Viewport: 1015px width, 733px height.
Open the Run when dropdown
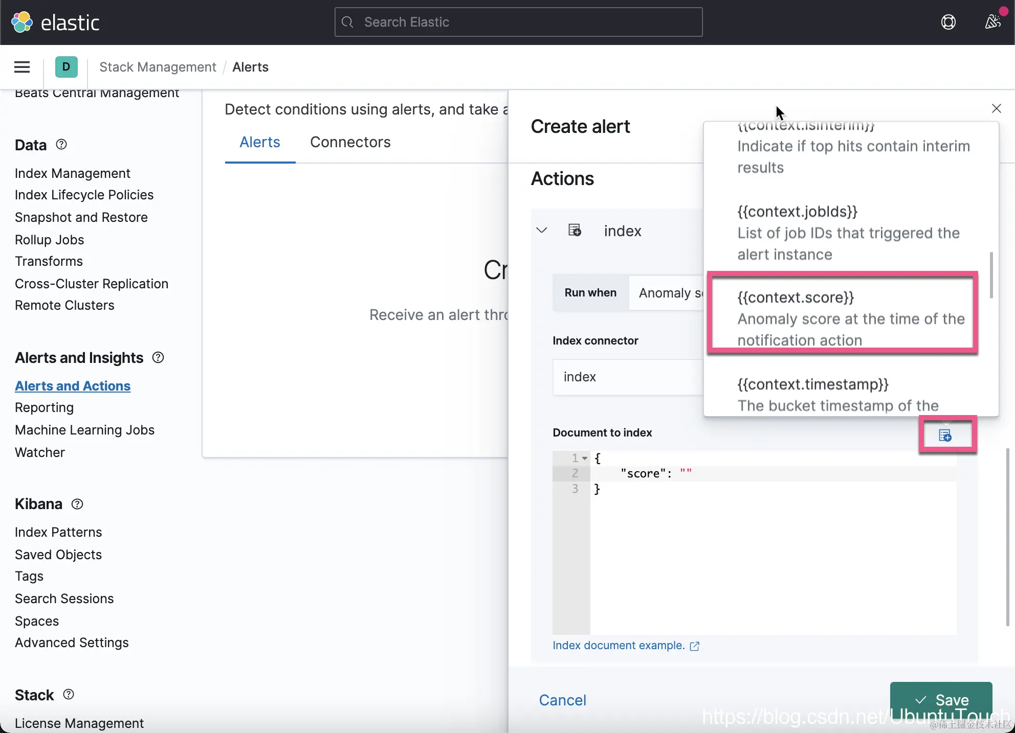tap(666, 293)
